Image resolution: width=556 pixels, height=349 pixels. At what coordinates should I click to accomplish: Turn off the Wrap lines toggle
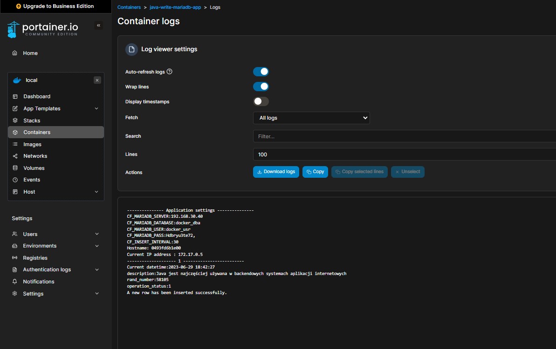coord(261,87)
